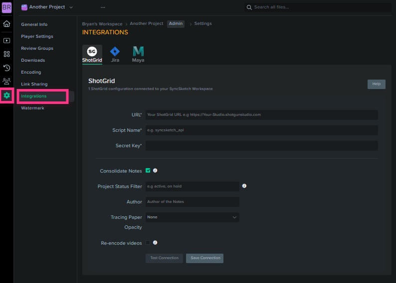Open the history clock icon in sidebar
The image size is (396, 283).
tap(6, 68)
